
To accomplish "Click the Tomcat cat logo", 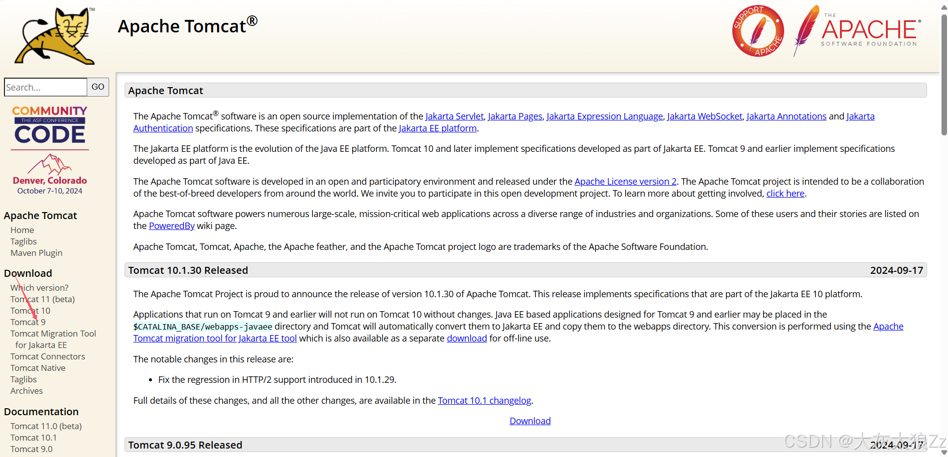I will pyautogui.click(x=55, y=36).
